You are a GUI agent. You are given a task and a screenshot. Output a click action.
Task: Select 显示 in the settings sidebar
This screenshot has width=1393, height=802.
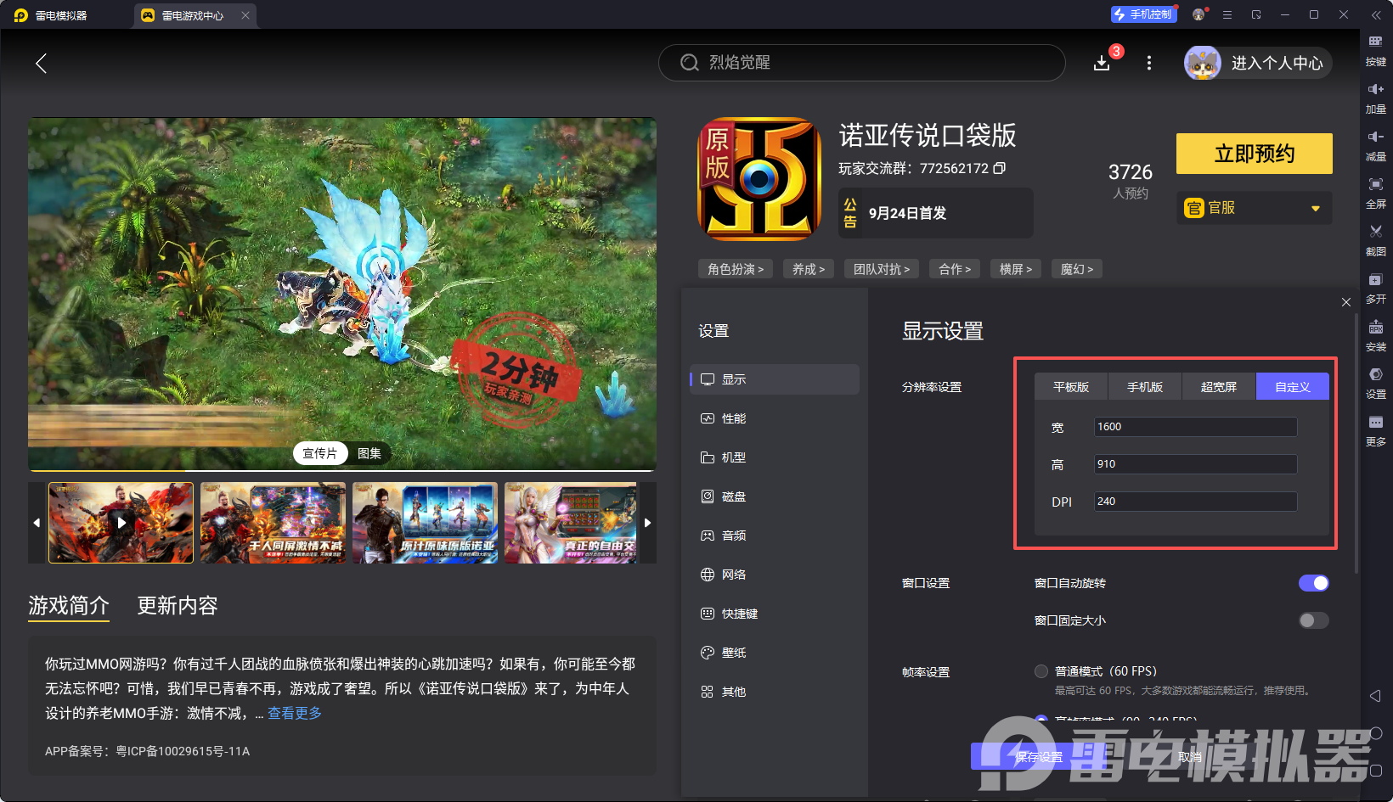[x=775, y=379]
